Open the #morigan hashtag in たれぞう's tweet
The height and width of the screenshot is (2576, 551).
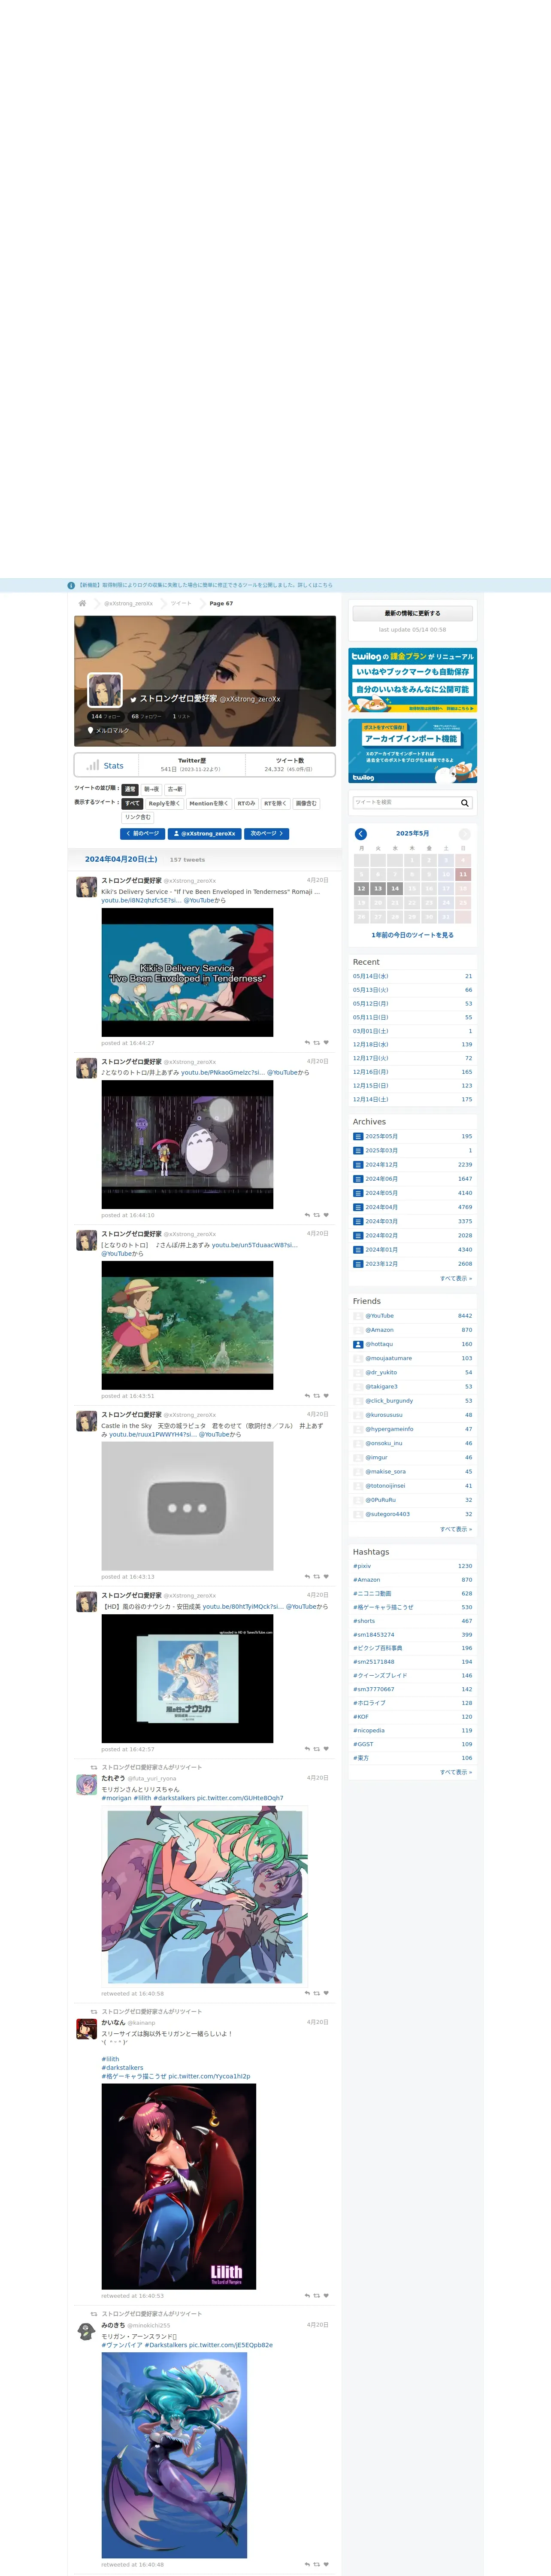[116, 1798]
